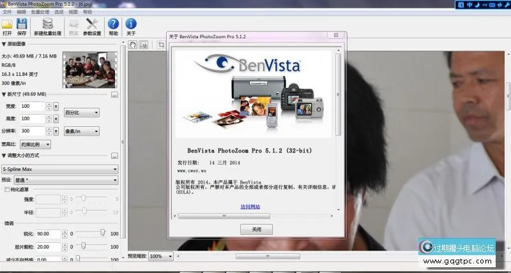This screenshot has width=511, height=273.
Task: Select the hand pan tool
Action: [132, 45]
